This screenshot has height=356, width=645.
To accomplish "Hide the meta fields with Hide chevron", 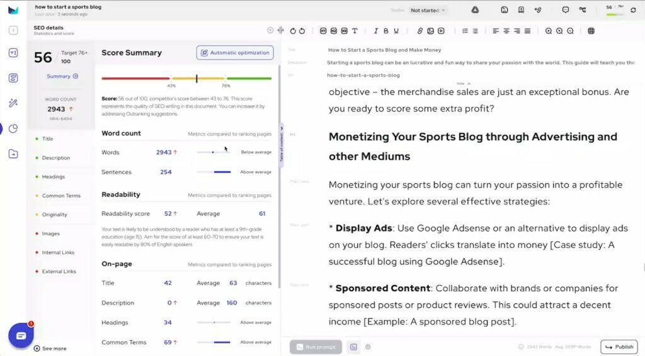I will 463,84.
